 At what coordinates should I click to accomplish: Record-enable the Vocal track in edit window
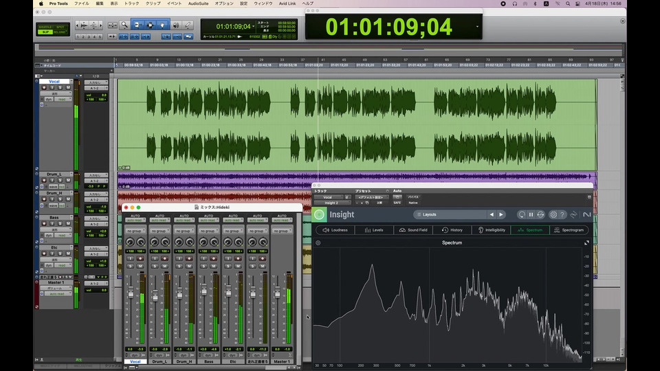tap(44, 87)
